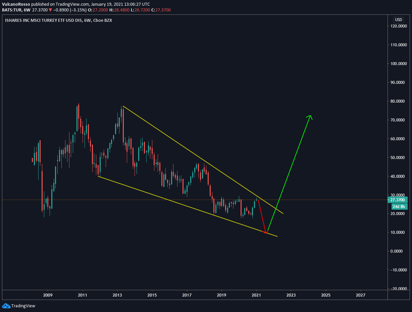Click the 2027 time axis label
Viewport: 412px width, 312px height.
[x=360, y=295]
